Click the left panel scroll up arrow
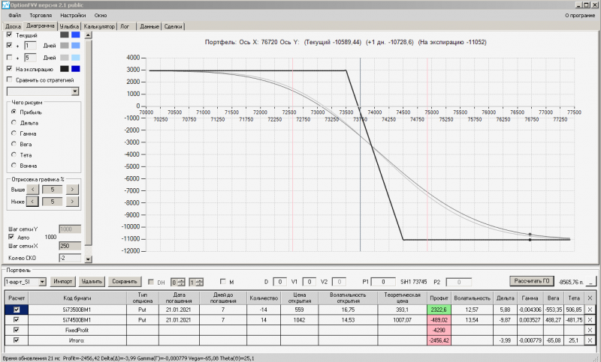The image size is (601, 362). point(88,35)
